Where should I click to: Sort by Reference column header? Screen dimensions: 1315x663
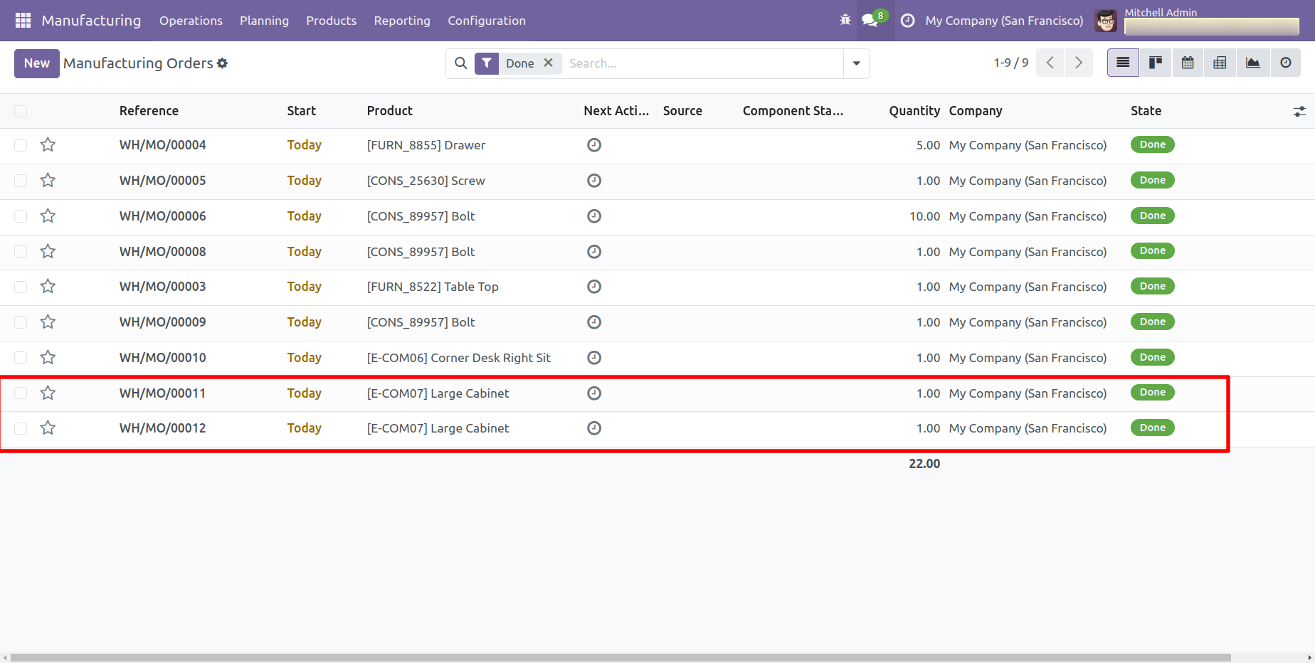[149, 111]
